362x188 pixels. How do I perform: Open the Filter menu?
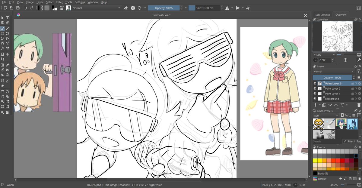pyautogui.click(x=59, y=2)
